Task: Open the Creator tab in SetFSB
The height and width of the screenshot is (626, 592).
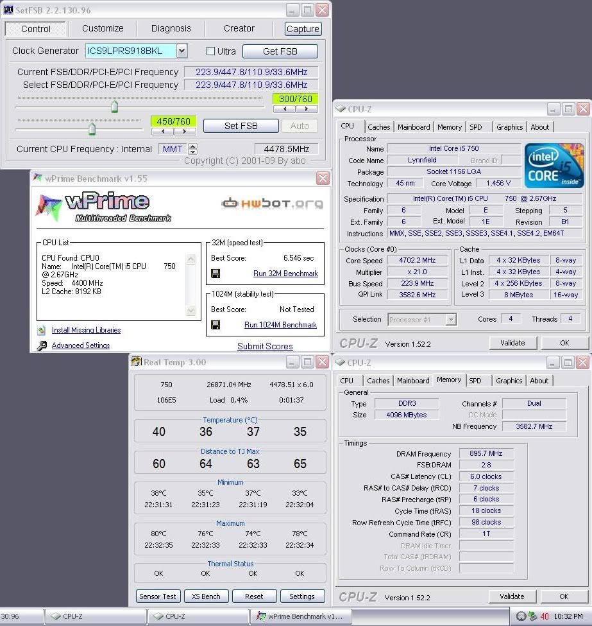Action: (239, 28)
